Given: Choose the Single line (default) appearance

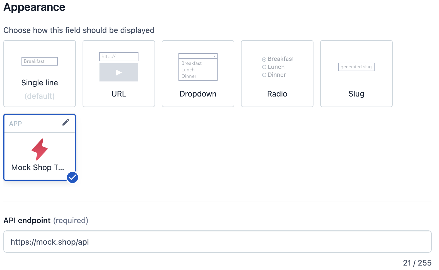Looking at the screenshot, I should coord(40,83).
